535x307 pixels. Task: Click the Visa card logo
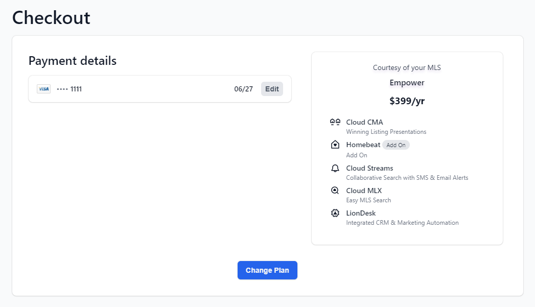point(43,88)
